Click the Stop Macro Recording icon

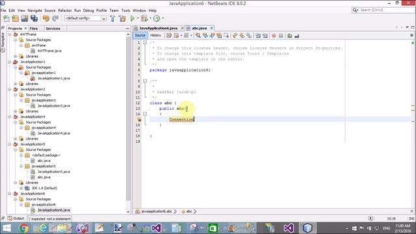click(x=281, y=36)
